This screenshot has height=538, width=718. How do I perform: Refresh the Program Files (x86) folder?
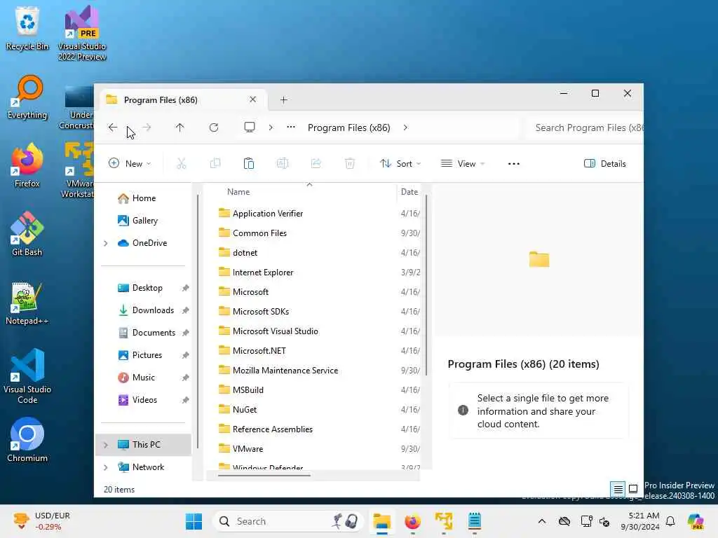pyautogui.click(x=213, y=127)
